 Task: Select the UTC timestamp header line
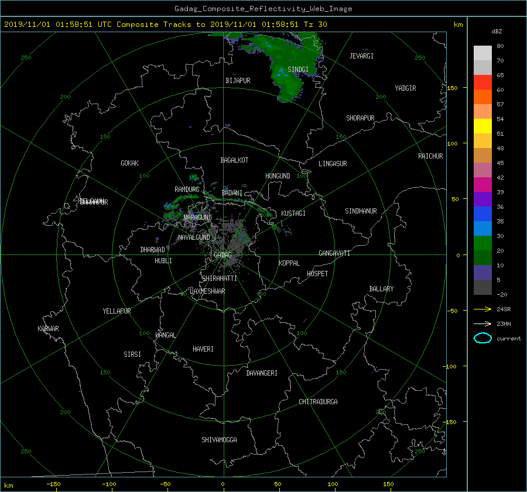click(x=165, y=25)
